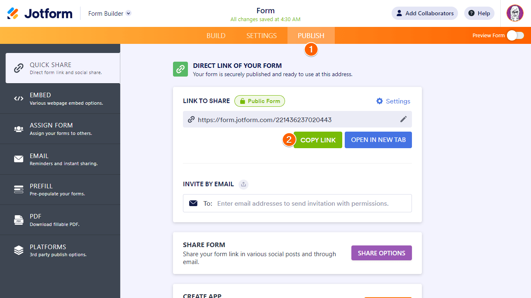Toggle the Preview Form switch
This screenshot has height=298, width=531.
(x=515, y=36)
